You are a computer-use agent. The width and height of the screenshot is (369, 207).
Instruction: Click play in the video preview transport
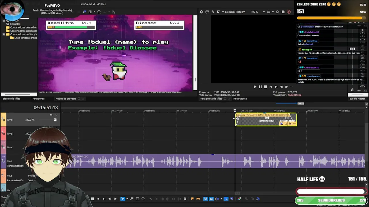pos(255,87)
